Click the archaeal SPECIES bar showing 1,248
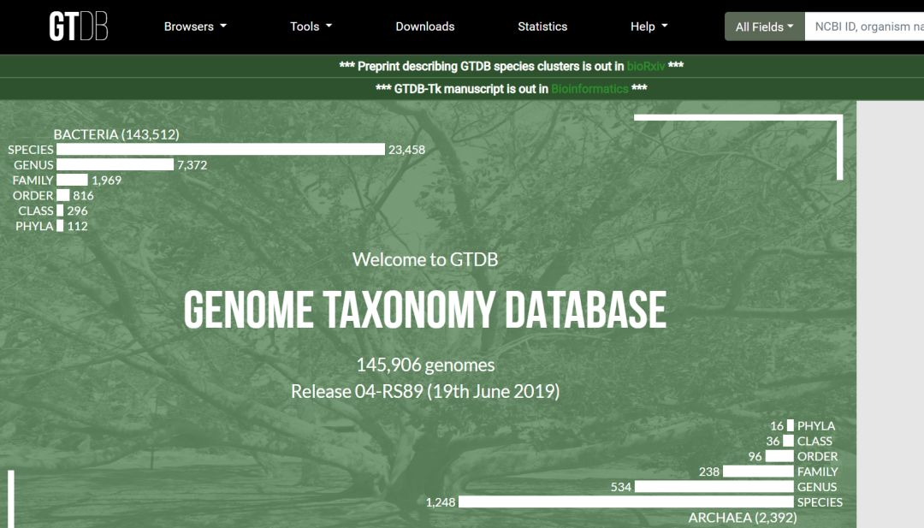Viewport: 924px width, 528px height. pos(625,502)
